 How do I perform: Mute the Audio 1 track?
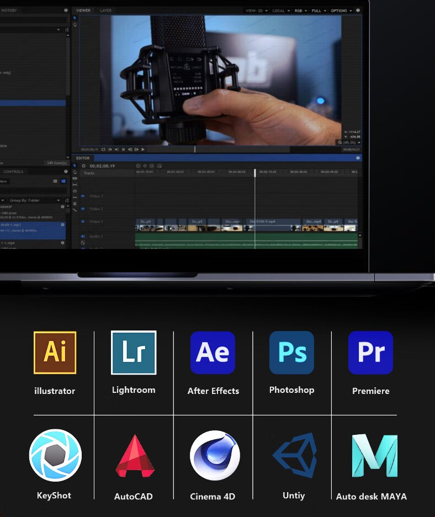click(x=83, y=236)
